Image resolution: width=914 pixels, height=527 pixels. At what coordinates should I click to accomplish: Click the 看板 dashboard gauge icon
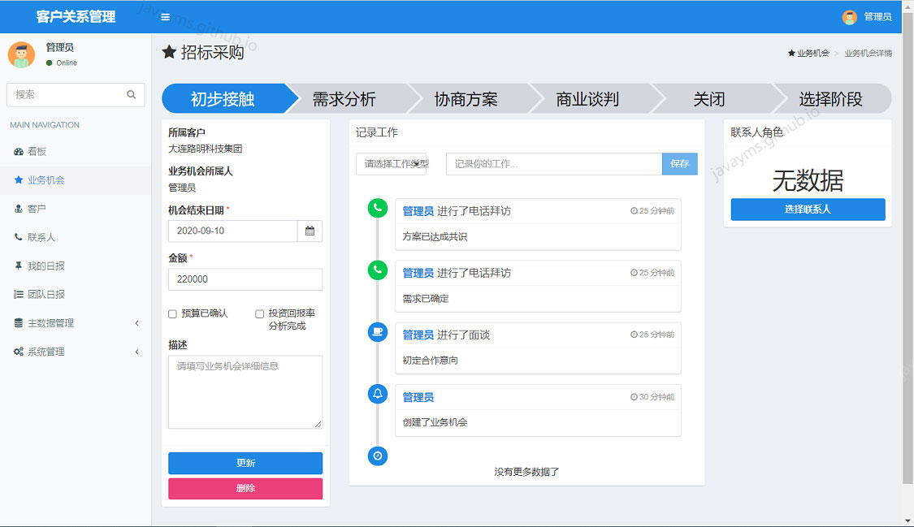(x=19, y=151)
